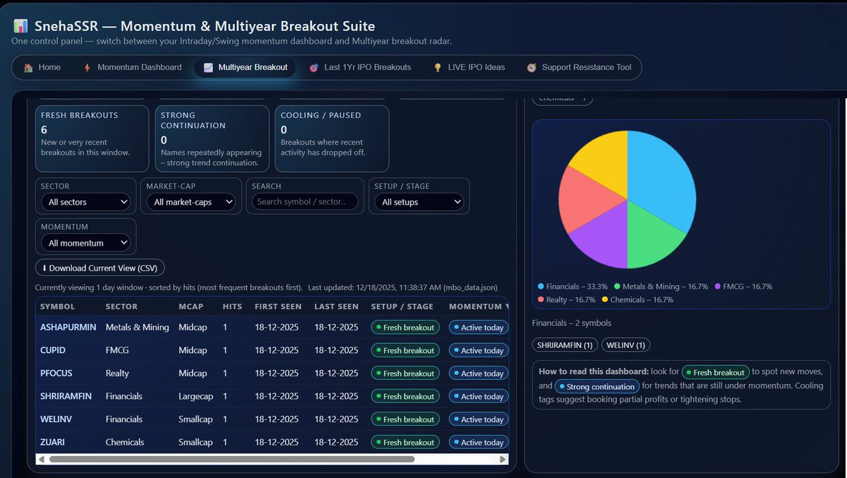Select the SHRIRAMFIN (1) symbol chip
This screenshot has width=847, height=478.
[x=565, y=345]
